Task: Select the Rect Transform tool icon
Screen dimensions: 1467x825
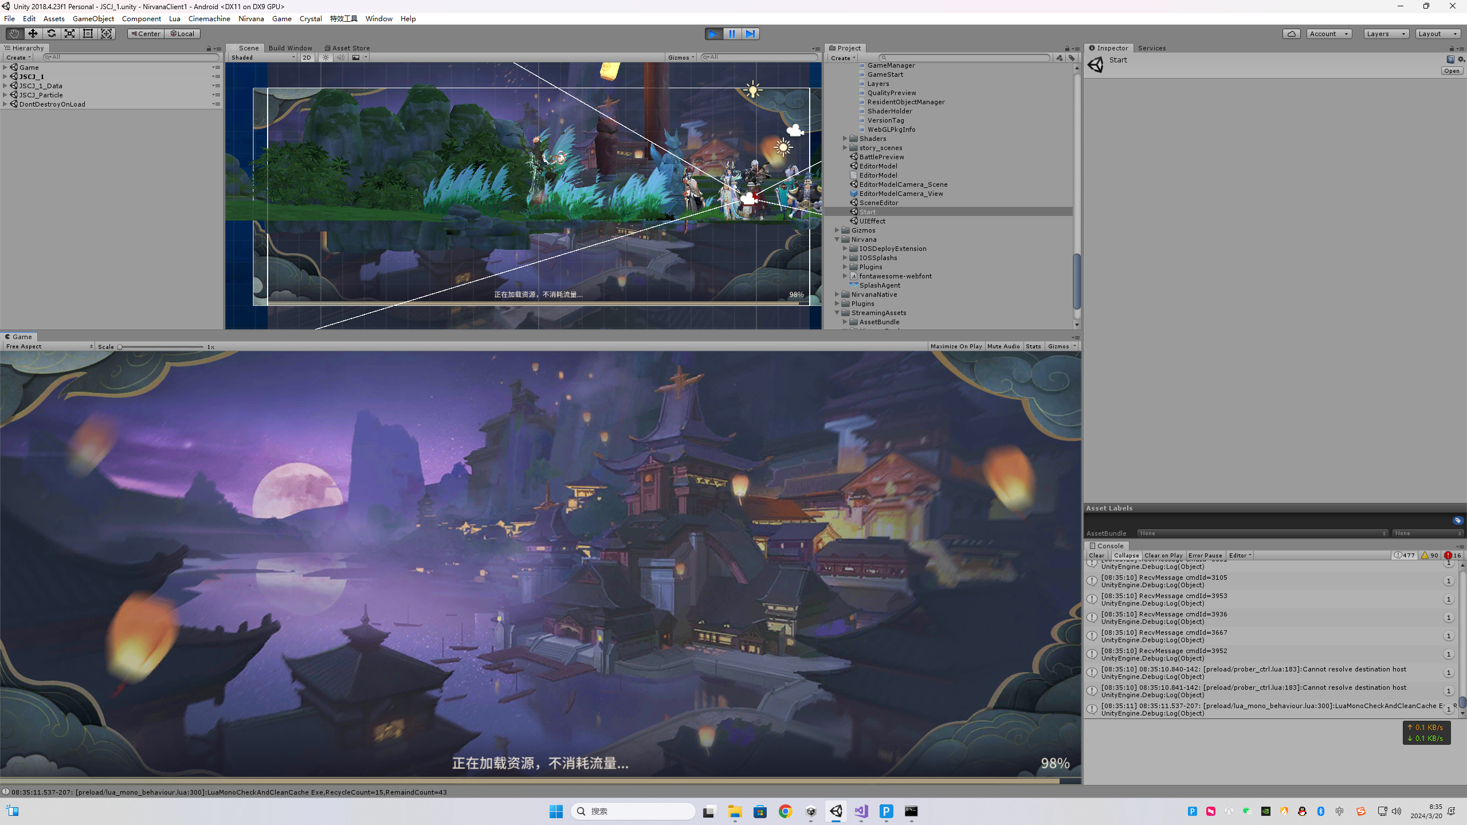Action: 88,34
